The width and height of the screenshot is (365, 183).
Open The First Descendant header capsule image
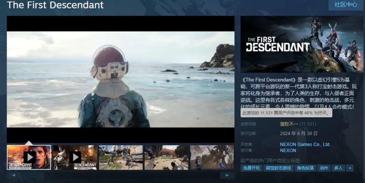point(302,44)
